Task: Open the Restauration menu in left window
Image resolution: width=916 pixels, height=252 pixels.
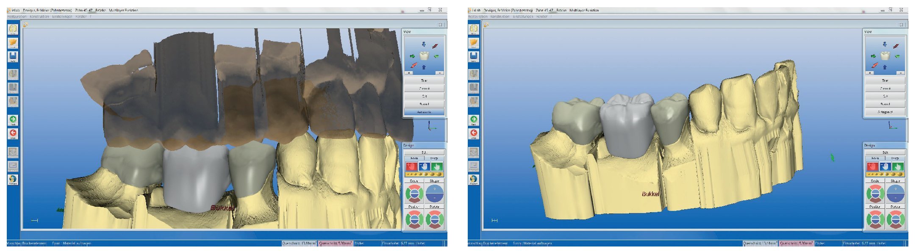Action: tap(17, 17)
